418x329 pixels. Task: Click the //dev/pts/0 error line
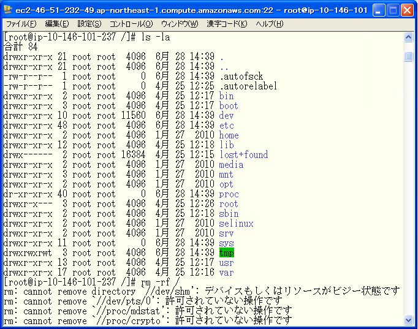(143, 301)
